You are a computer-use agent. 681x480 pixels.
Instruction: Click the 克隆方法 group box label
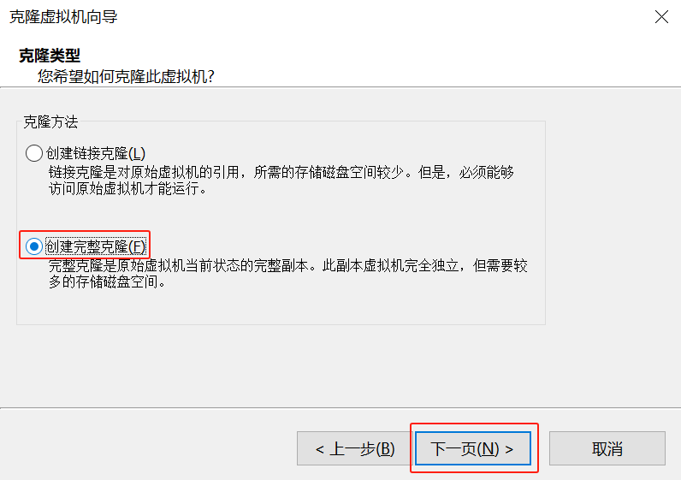tap(50, 121)
